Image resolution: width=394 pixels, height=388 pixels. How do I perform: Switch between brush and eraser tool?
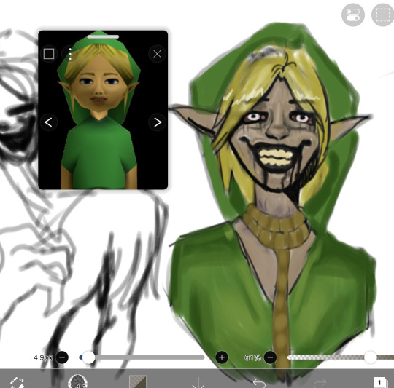(17, 382)
